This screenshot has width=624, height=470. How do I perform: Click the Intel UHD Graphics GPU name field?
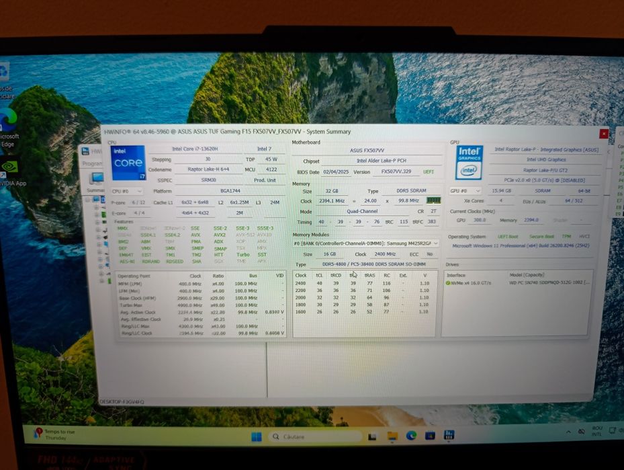tap(545, 159)
